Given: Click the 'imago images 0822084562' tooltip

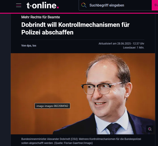Looking at the screenshot, I should [52, 106].
